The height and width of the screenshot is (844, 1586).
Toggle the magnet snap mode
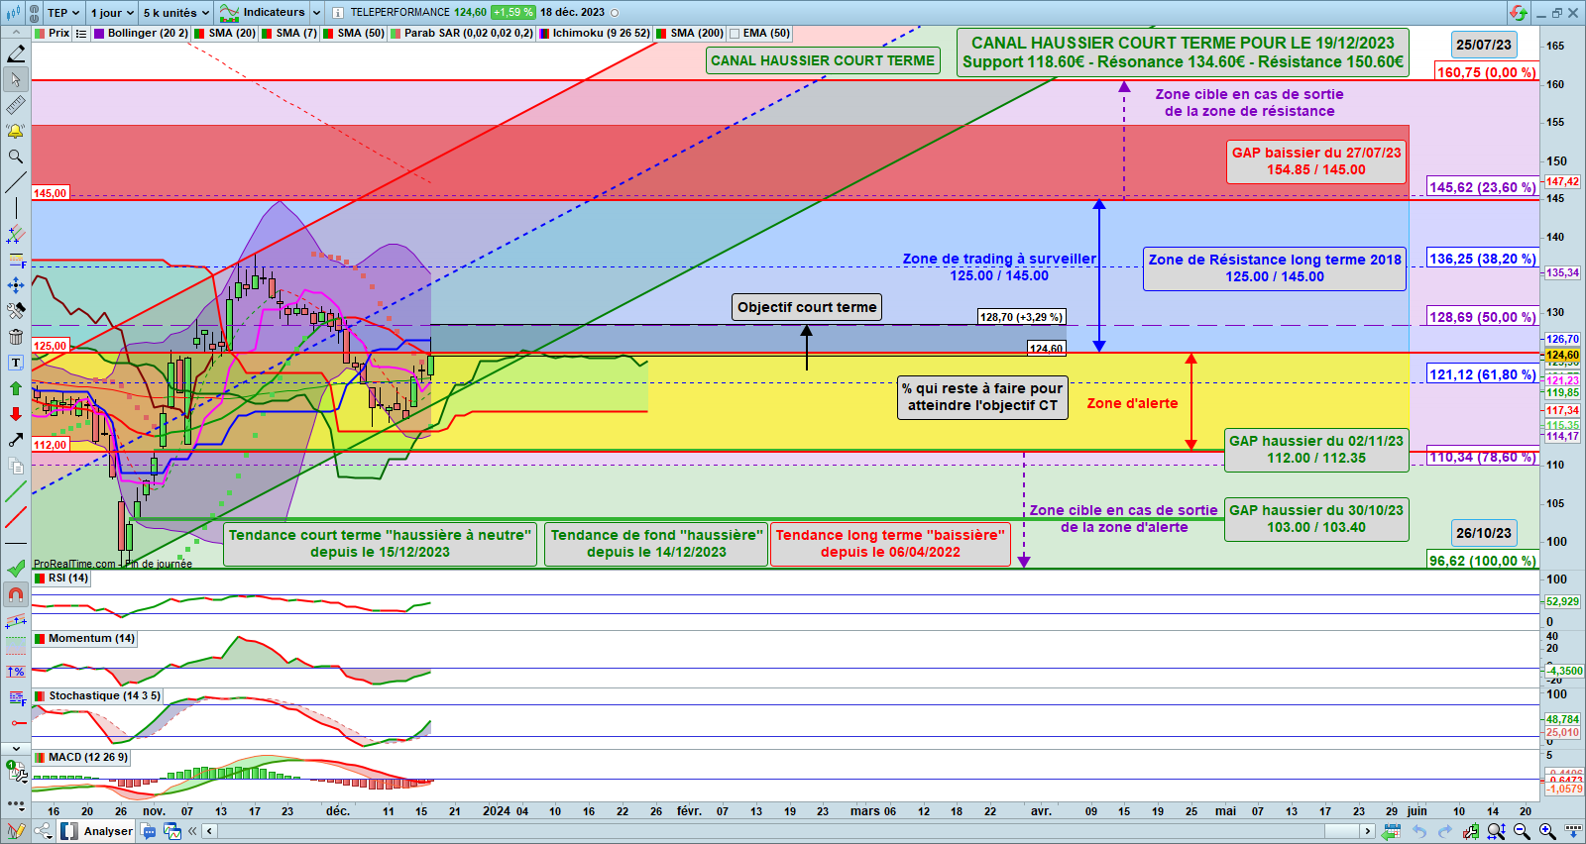(x=16, y=594)
